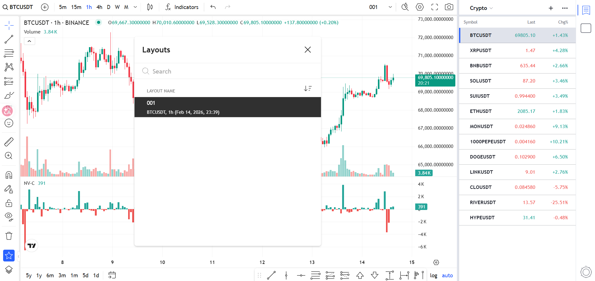Viewport: 595px width, 281px height.
Task: Select the ruler measure tool
Action: tap(9, 142)
